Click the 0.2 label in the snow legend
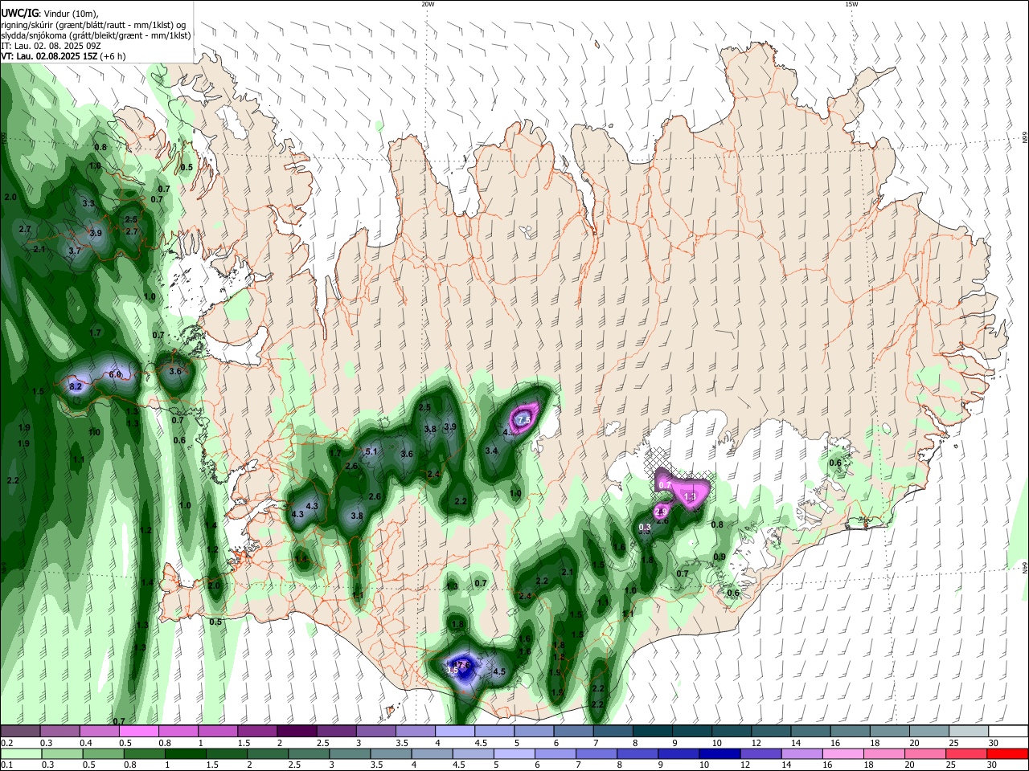Viewport: 1029px width, 771px height. coord(7,743)
